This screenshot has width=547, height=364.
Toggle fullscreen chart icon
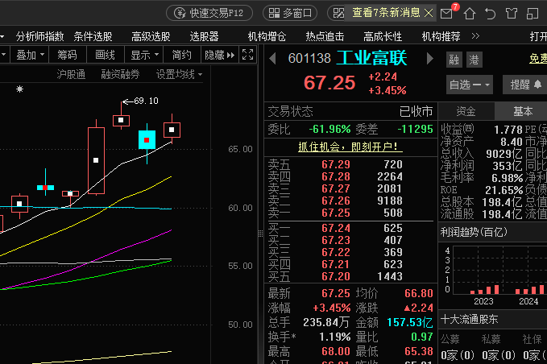(x=247, y=55)
